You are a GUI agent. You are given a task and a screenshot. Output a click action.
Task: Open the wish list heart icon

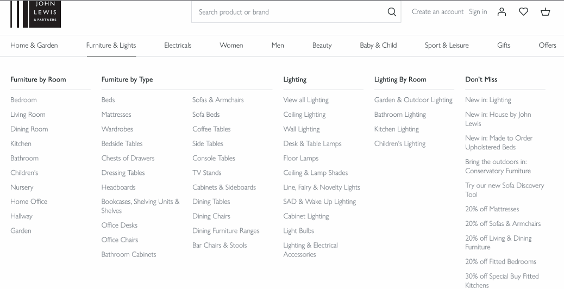click(523, 12)
